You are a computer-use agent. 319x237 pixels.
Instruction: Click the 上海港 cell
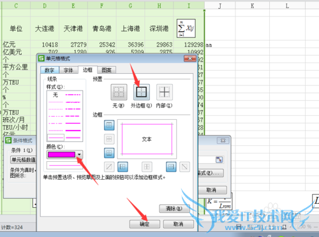(x=131, y=29)
